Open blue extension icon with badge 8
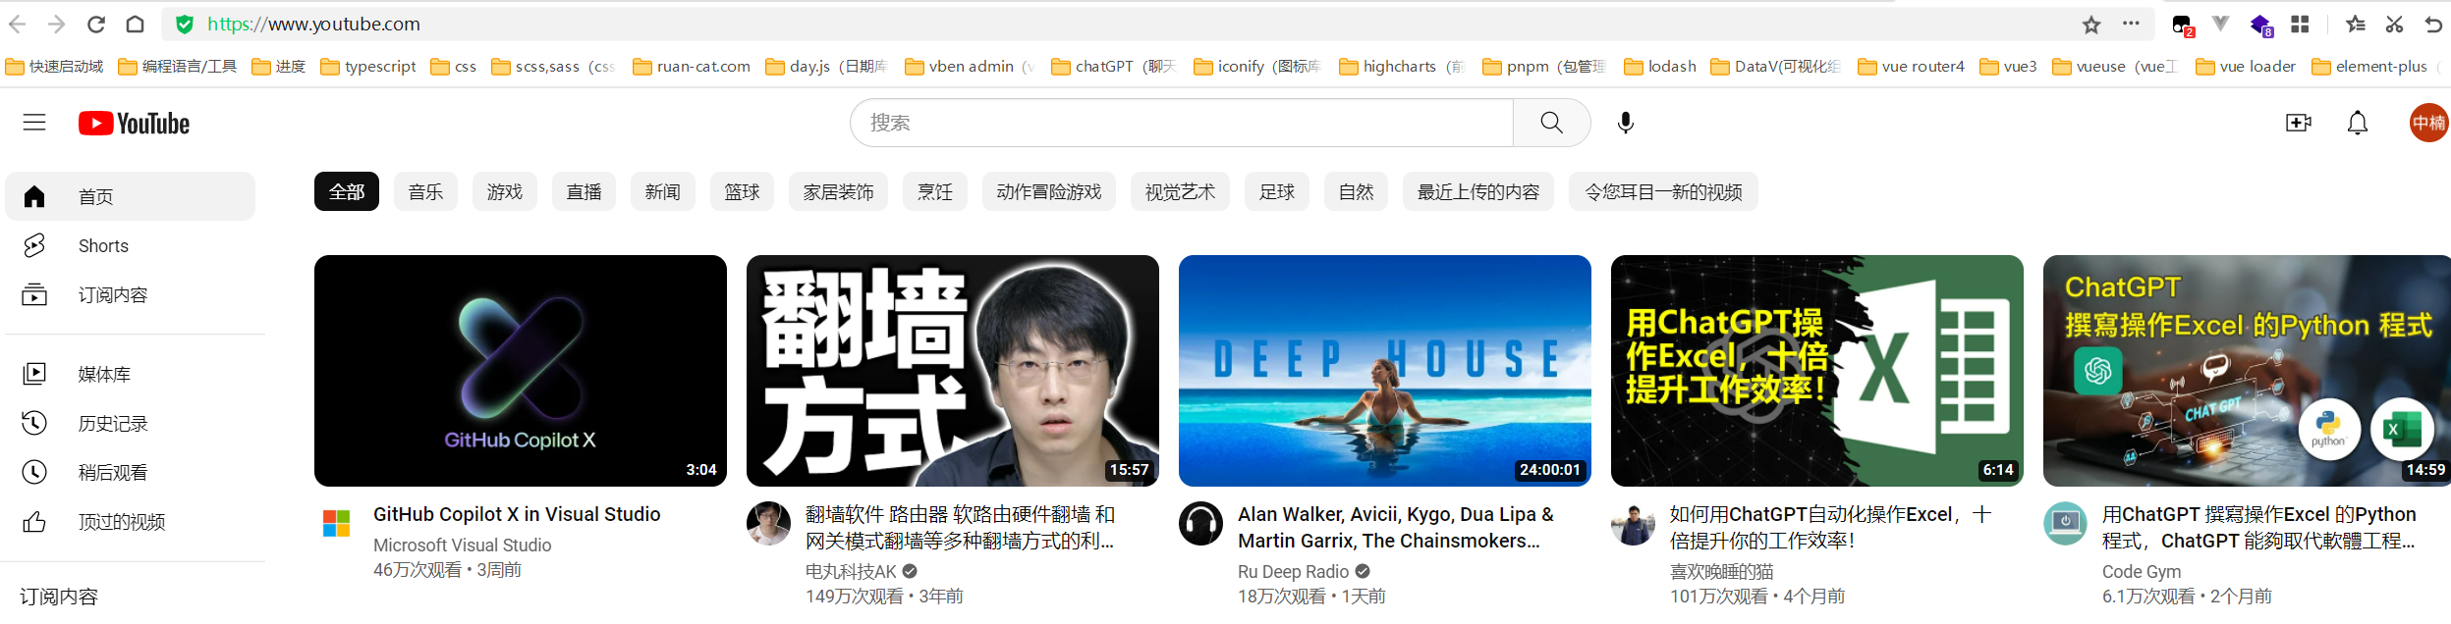2451x624 pixels. (x=2261, y=26)
